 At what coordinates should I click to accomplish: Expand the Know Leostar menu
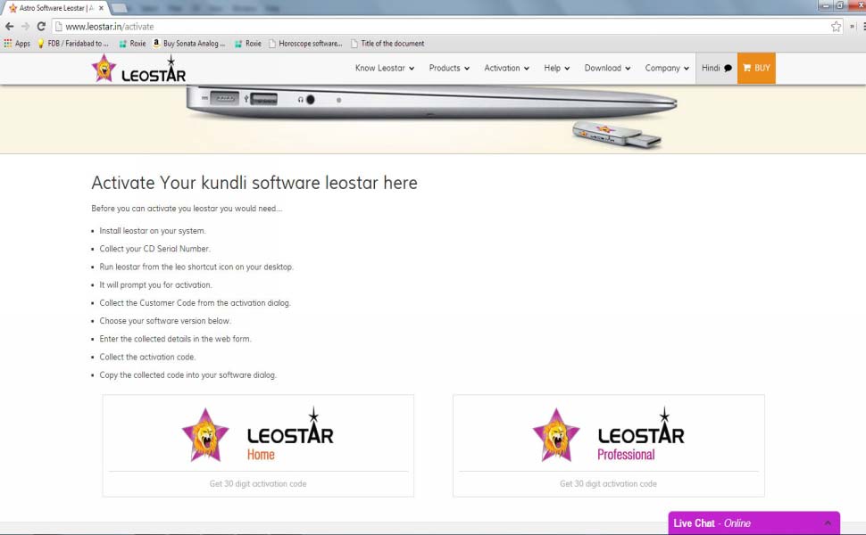click(x=385, y=68)
